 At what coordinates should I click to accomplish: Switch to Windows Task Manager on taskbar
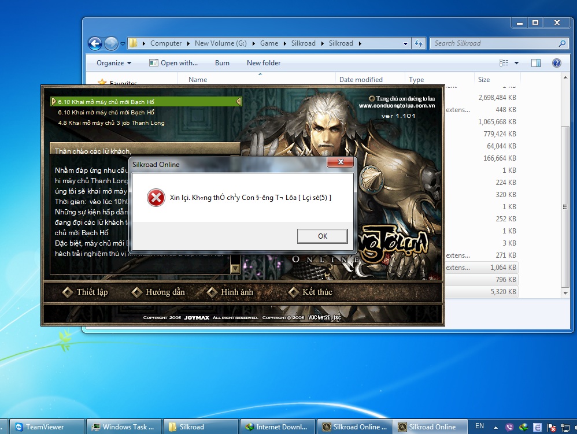tap(123, 426)
